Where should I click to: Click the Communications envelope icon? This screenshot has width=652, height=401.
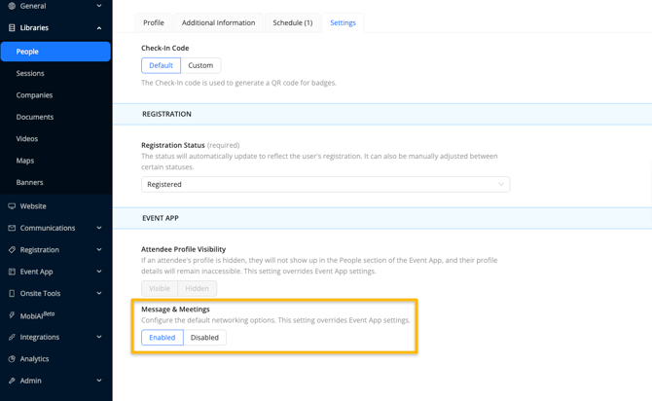(12, 228)
